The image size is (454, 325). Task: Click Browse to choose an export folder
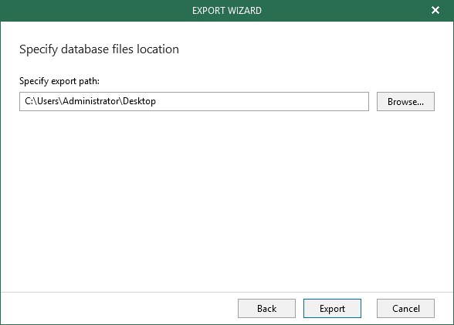point(405,102)
